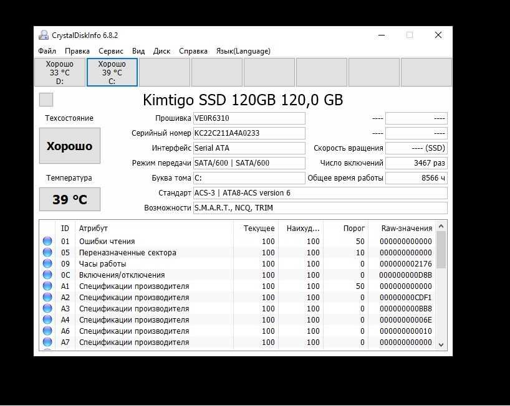Click the Возможности field S.M.A.R.T., NCQ, TRIM
Image resolution: width=510 pixels, height=406 pixels.
[320, 208]
